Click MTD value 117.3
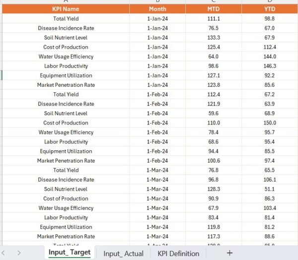Image resolution: width=298 pixels, height=260 pixels. pos(214,237)
